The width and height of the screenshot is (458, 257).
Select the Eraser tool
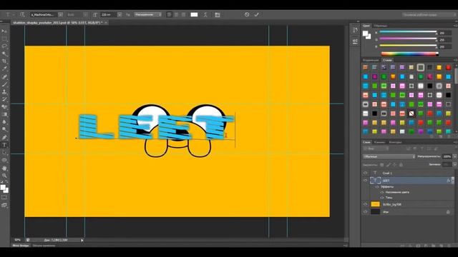[x=4, y=107]
